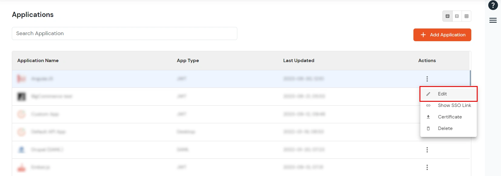Switch to the selected table view icon
Screen dimensions: 501x176
(x=447, y=16)
